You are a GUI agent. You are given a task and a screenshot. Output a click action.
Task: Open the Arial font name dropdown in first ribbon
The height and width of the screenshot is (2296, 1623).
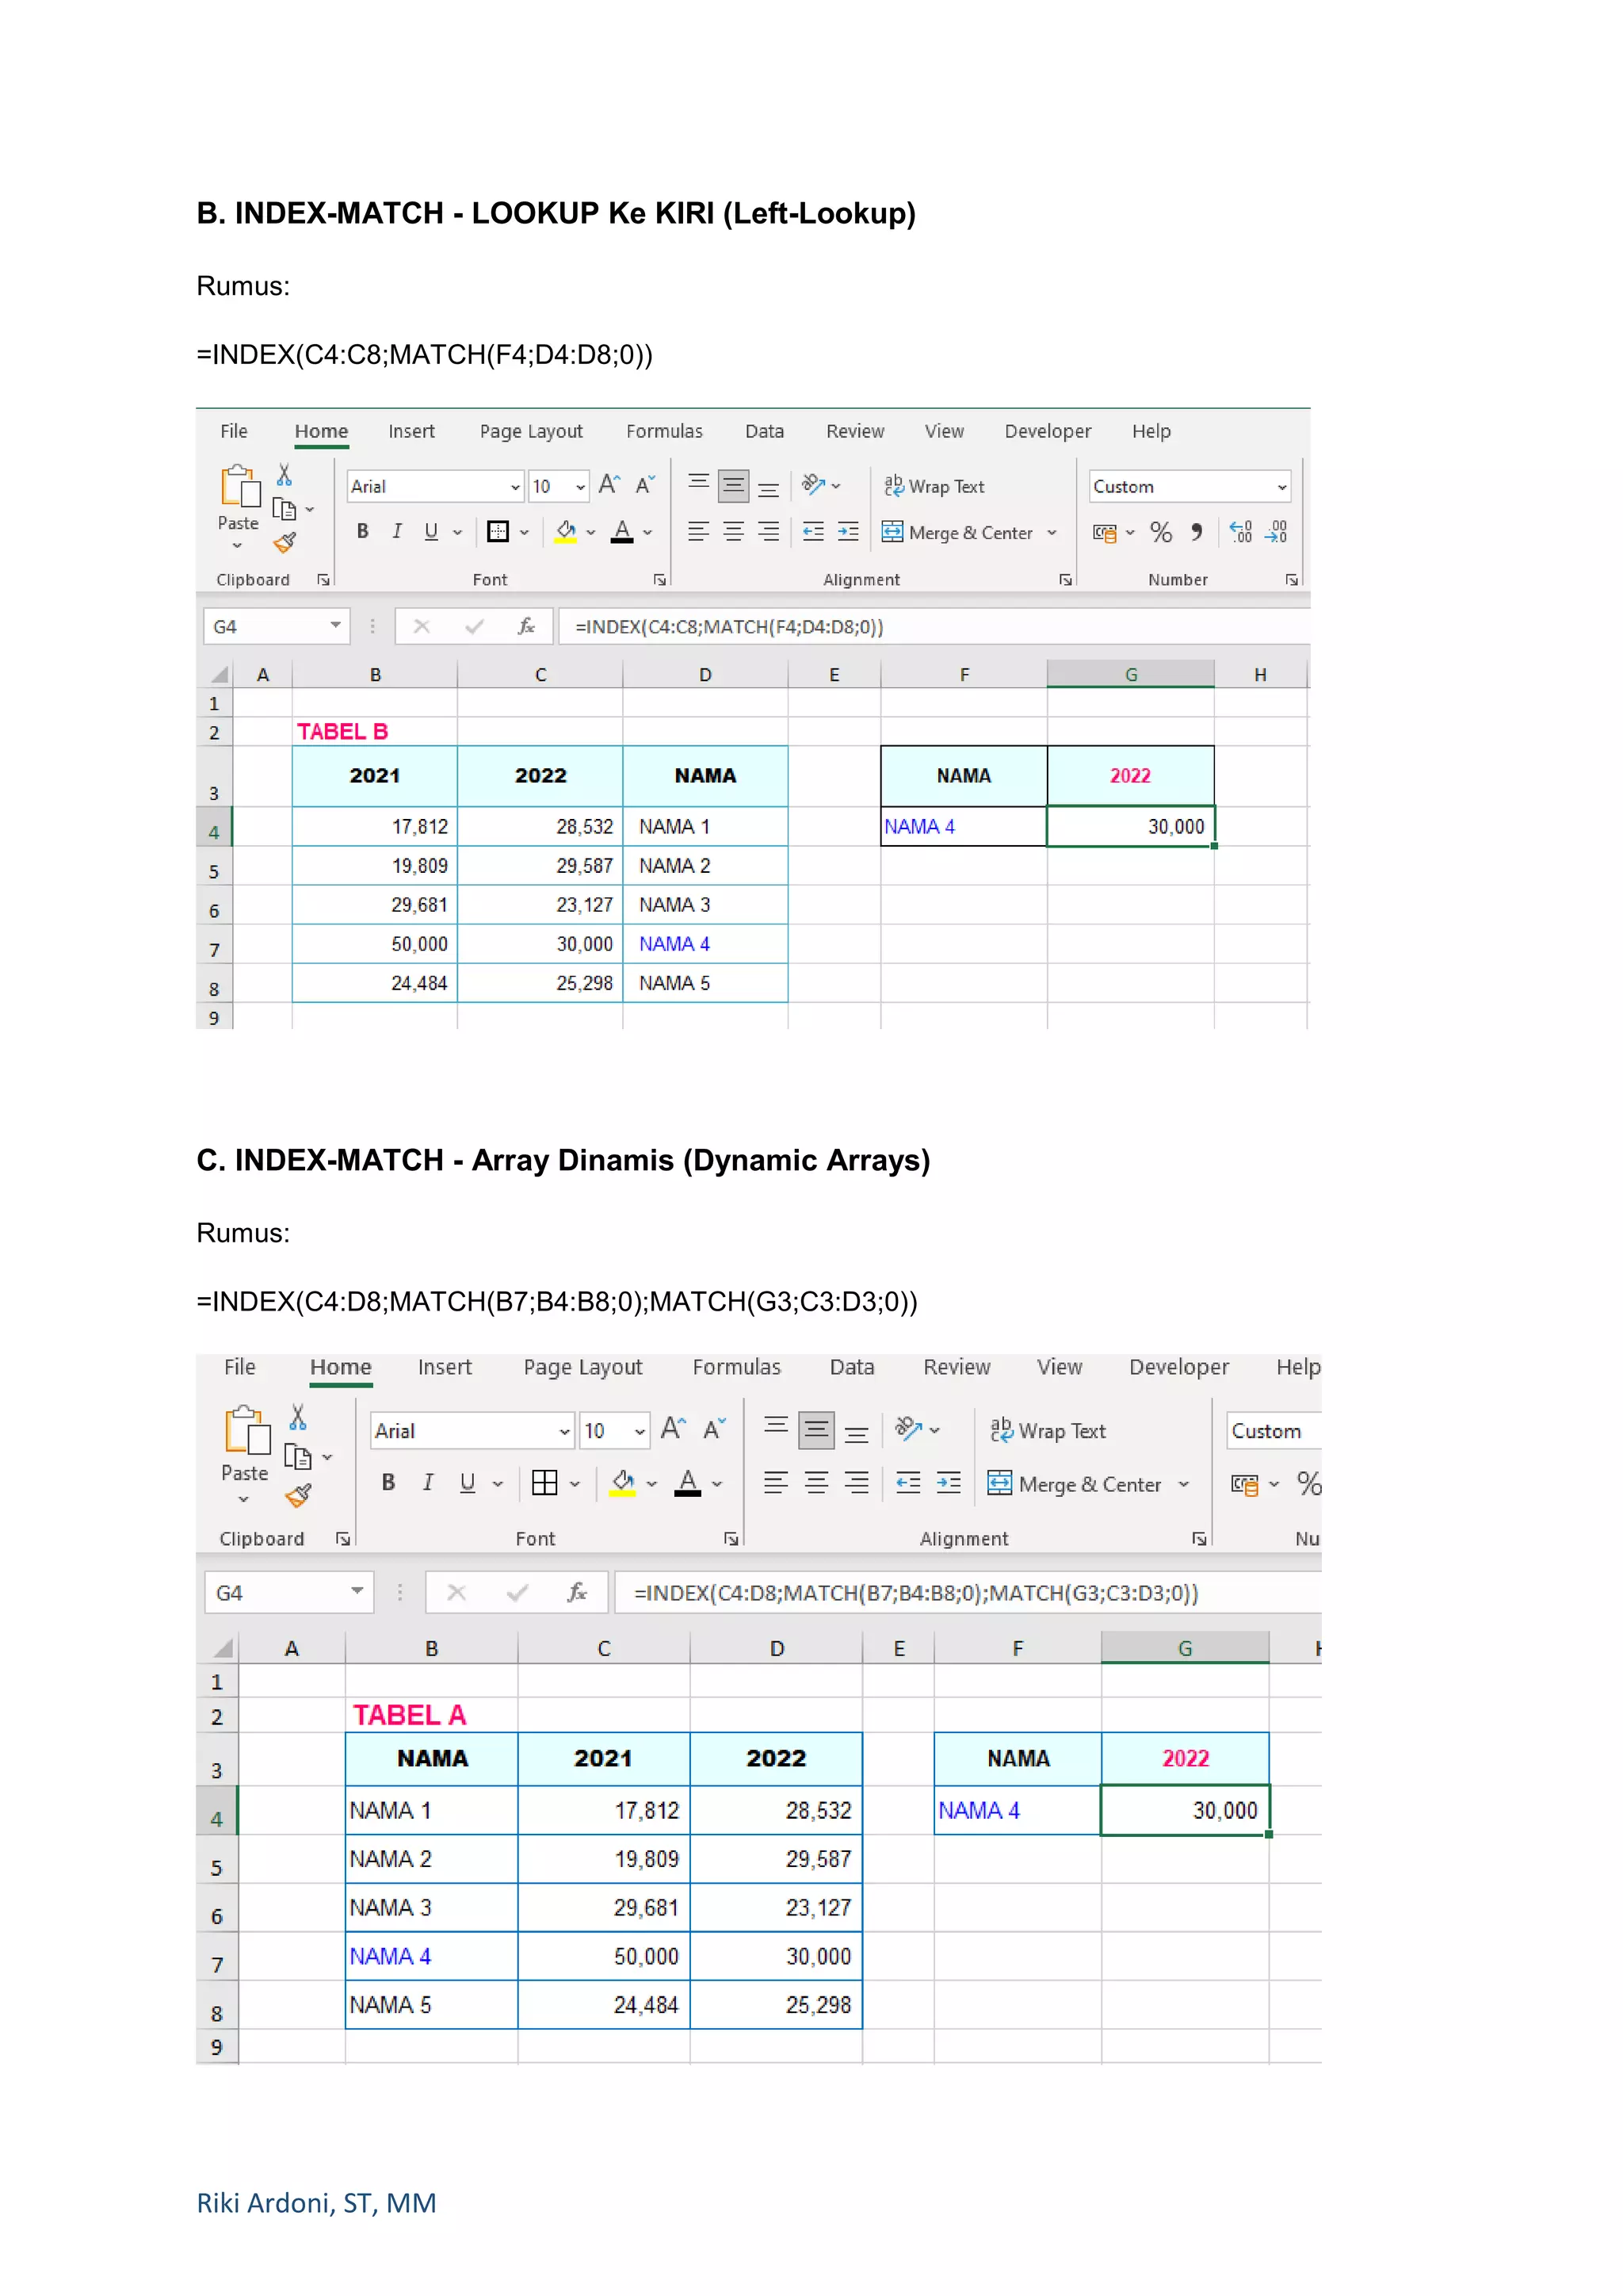click(x=514, y=487)
